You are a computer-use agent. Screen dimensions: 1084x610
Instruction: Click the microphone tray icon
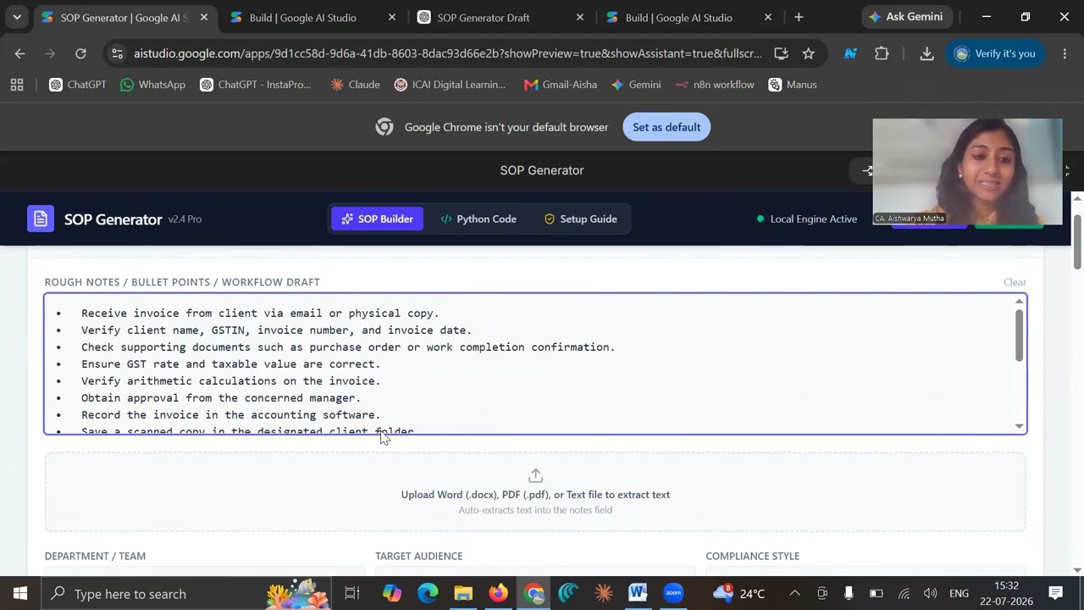(849, 593)
